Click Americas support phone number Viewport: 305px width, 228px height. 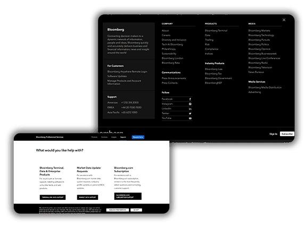click(130, 103)
